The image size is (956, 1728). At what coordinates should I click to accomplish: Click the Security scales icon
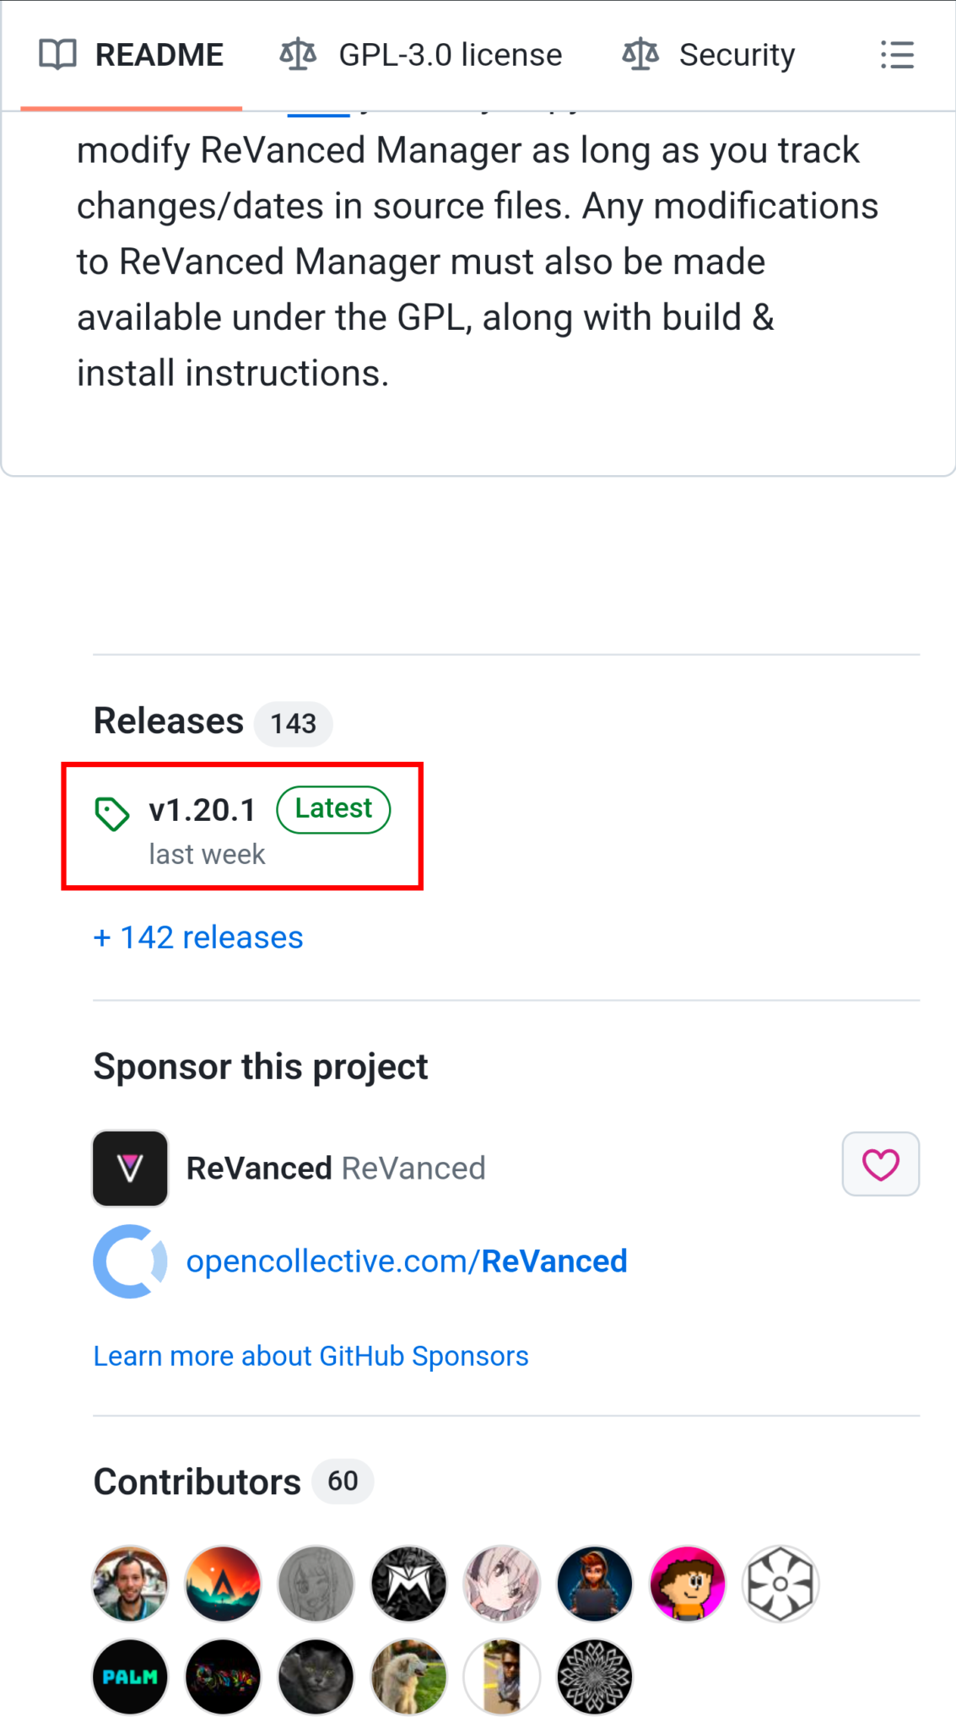(x=640, y=54)
